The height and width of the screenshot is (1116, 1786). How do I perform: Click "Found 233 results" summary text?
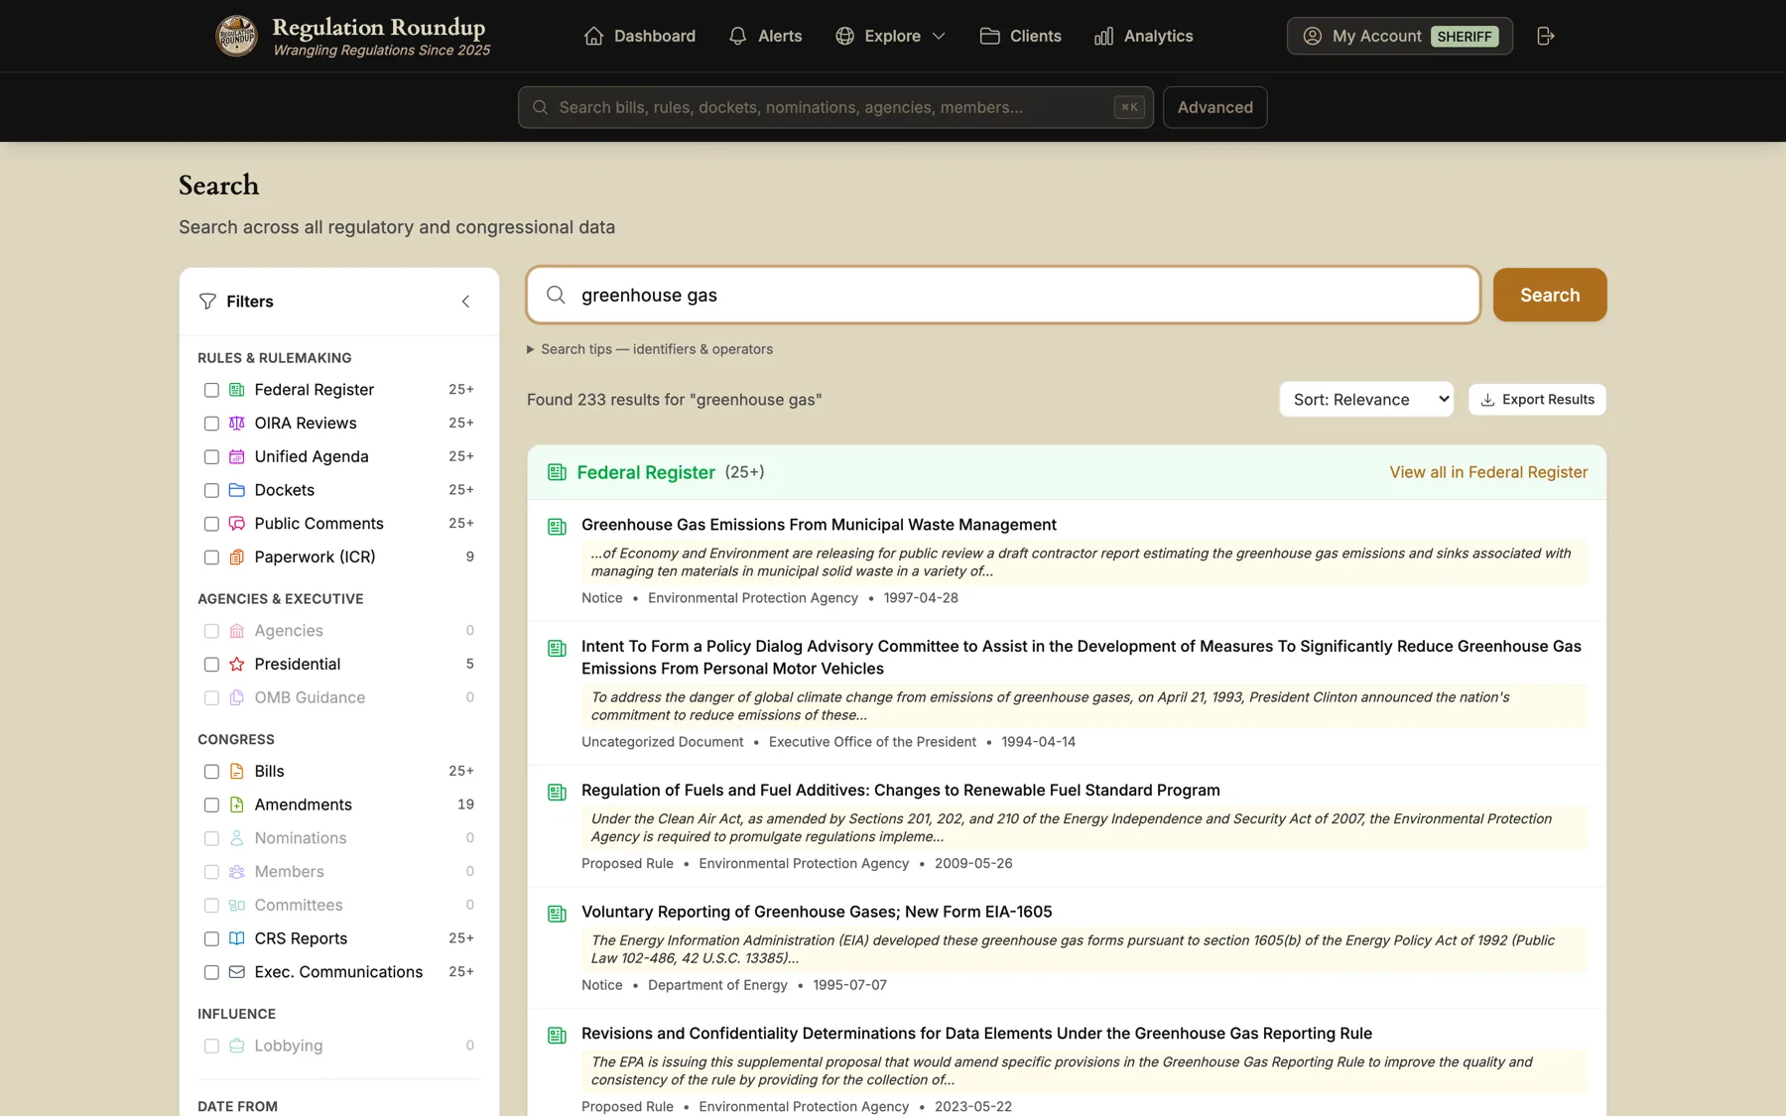(x=675, y=400)
